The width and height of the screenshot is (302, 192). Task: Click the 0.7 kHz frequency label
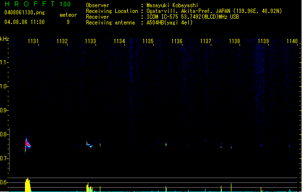click(3, 158)
